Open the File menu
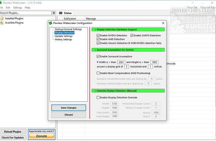This screenshot has width=216, height=141. coord(1,8)
